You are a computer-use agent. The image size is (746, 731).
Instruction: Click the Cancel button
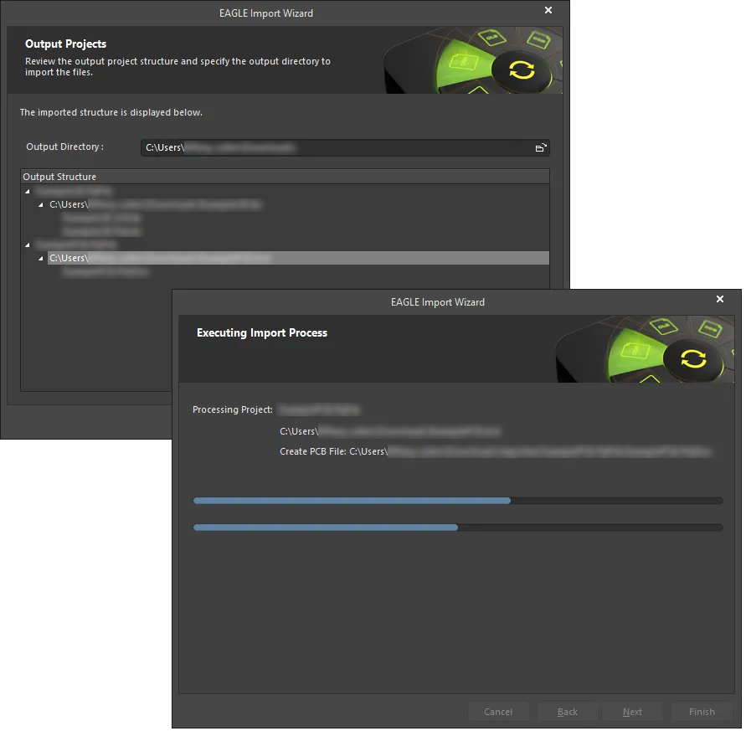pos(498,712)
